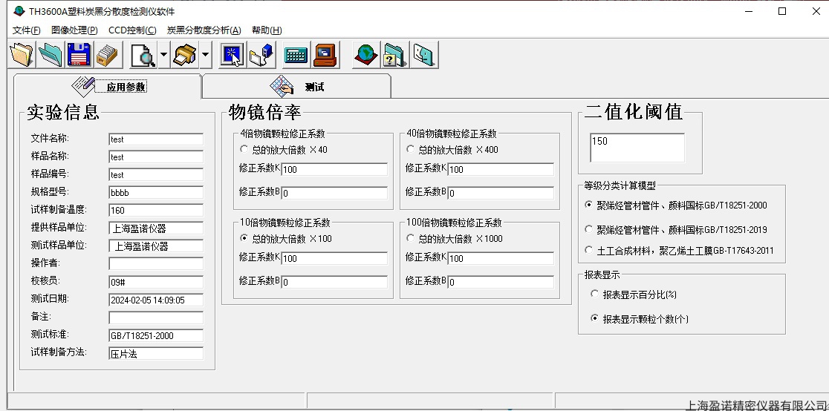Select the 4x objective total magnification ×40 radio
Screen dimensions: 829x411
pos(244,150)
